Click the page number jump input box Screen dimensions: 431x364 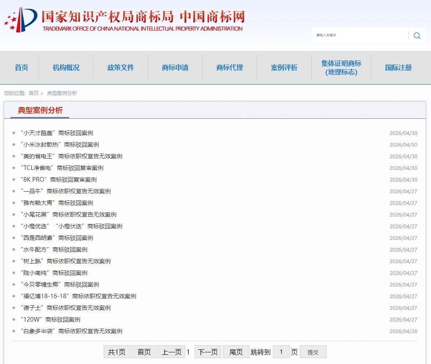pyautogui.click(x=281, y=352)
